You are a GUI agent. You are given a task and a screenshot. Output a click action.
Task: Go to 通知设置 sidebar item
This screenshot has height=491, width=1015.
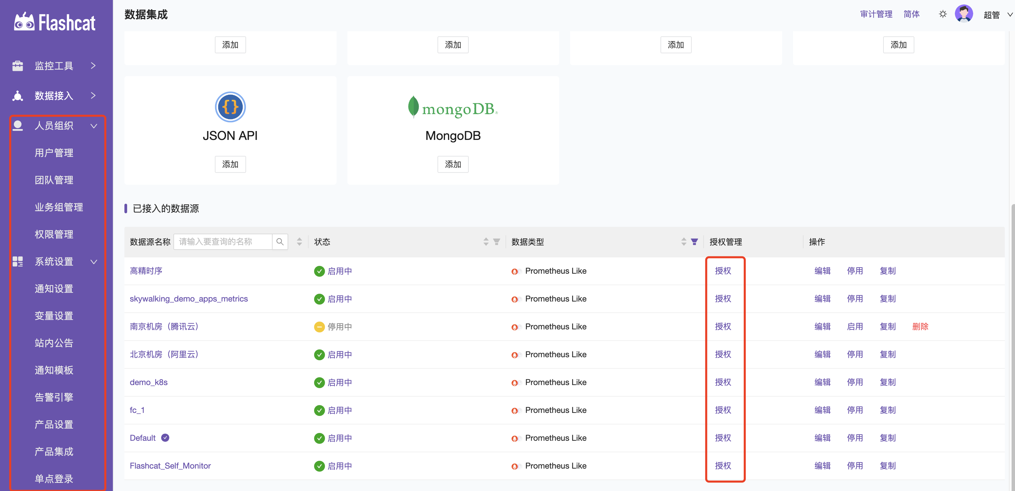tap(54, 289)
